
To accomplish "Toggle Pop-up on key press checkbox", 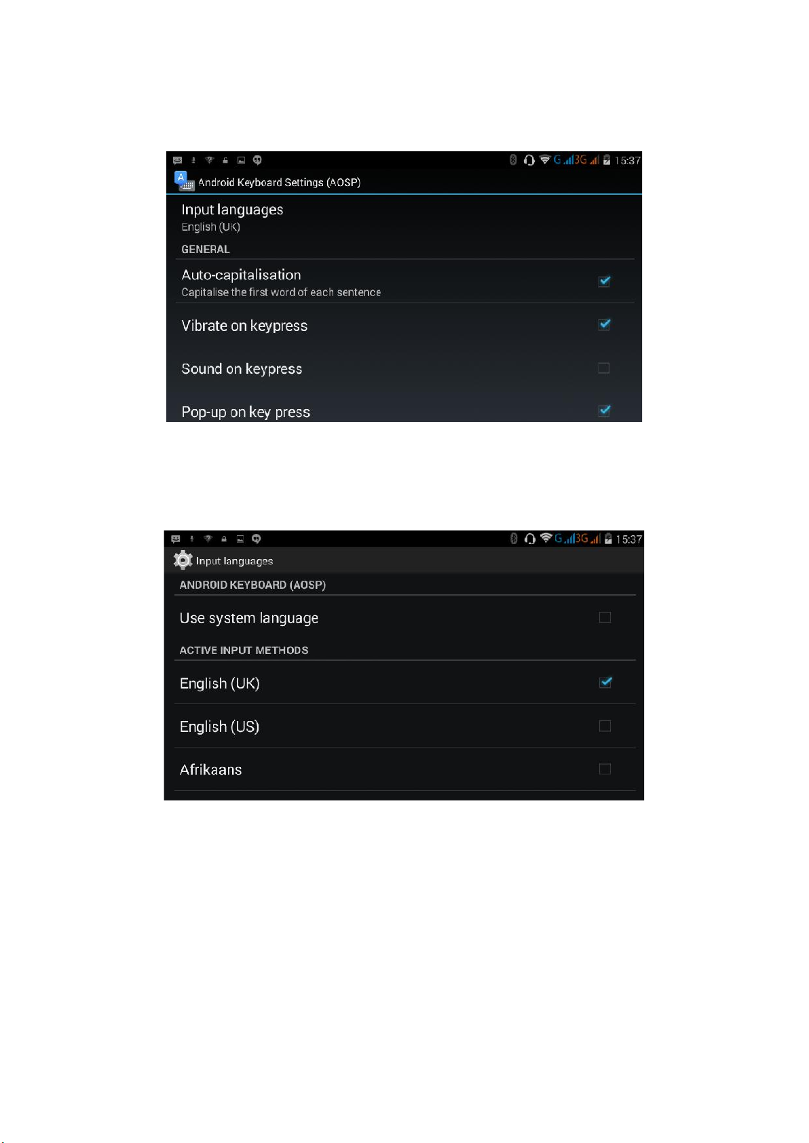I will (604, 411).
